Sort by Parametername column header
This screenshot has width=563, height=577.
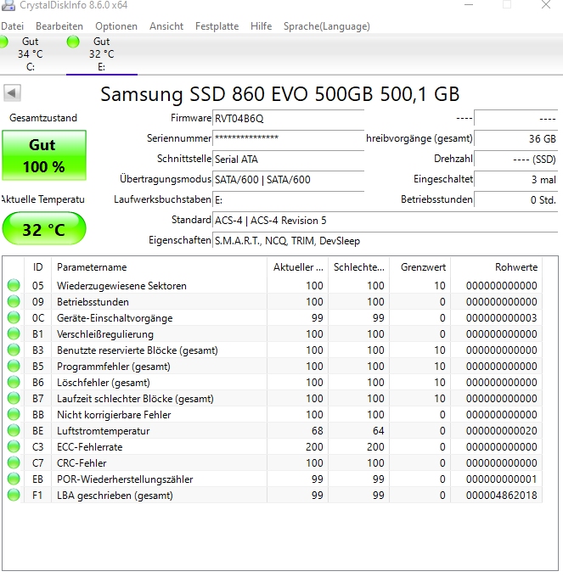click(x=159, y=267)
